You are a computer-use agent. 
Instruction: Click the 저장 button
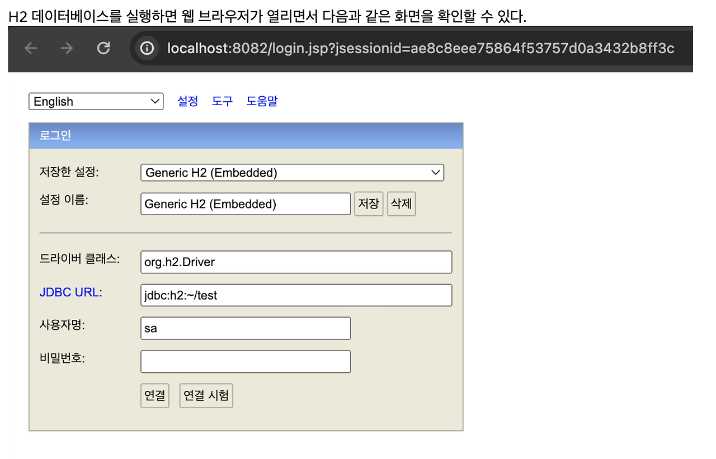369,204
